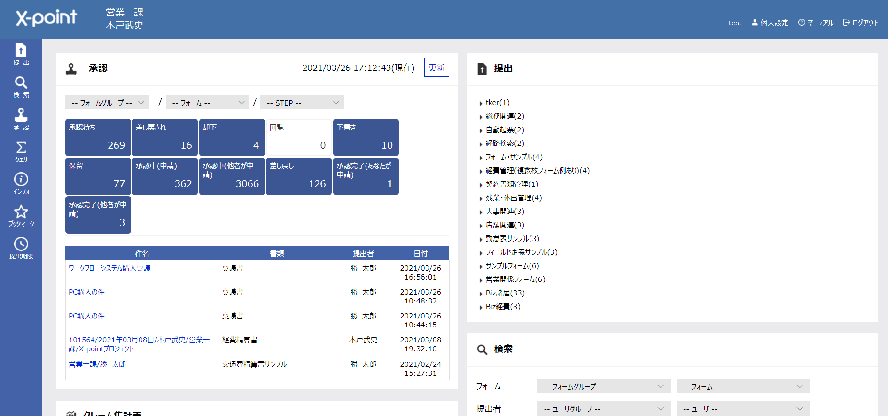Open the 提出期限 clock sidebar icon

coord(21,248)
